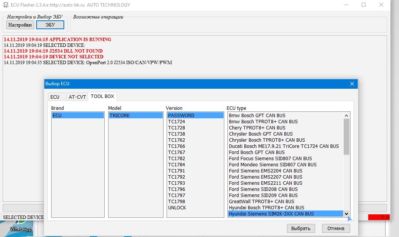Choose version TC1796
This screenshot has height=237, width=399.
[x=176, y=189]
